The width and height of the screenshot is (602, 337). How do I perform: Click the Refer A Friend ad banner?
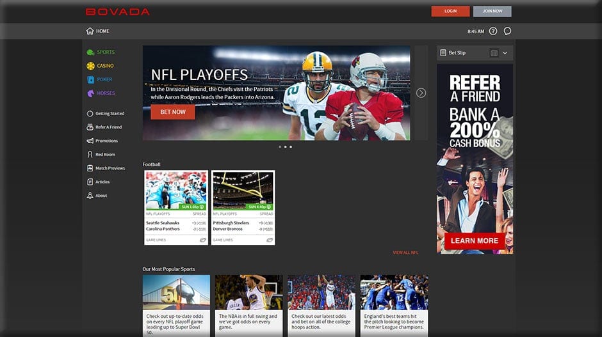click(x=475, y=159)
